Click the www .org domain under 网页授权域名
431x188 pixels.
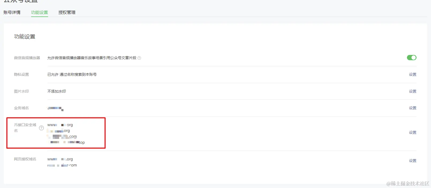click(x=60, y=159)
